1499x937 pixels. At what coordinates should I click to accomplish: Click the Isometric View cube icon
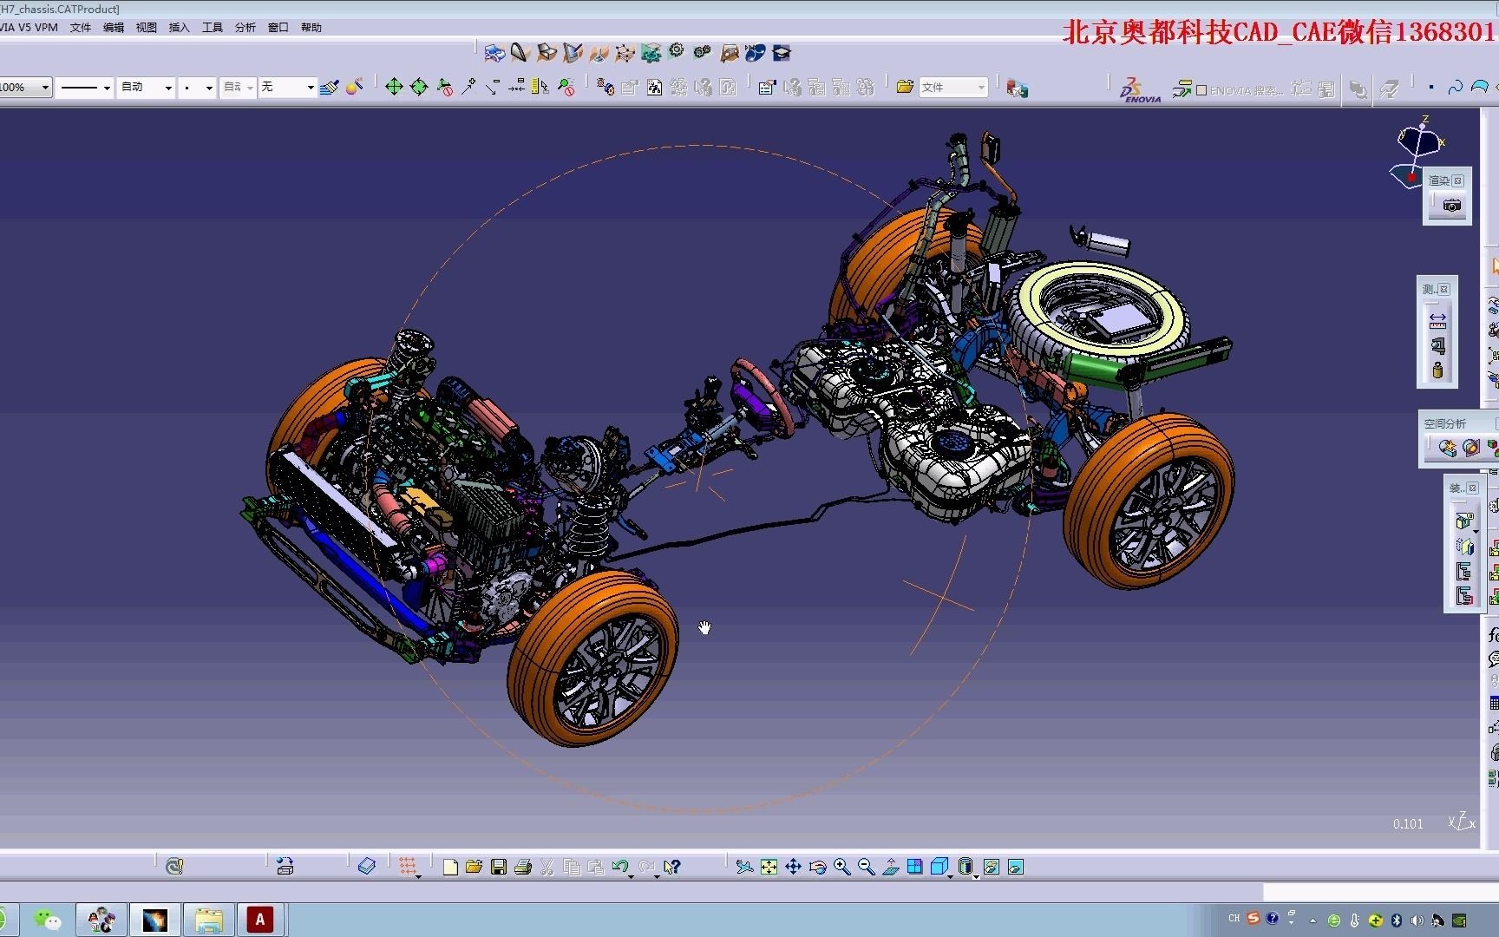tap(939, 867)
